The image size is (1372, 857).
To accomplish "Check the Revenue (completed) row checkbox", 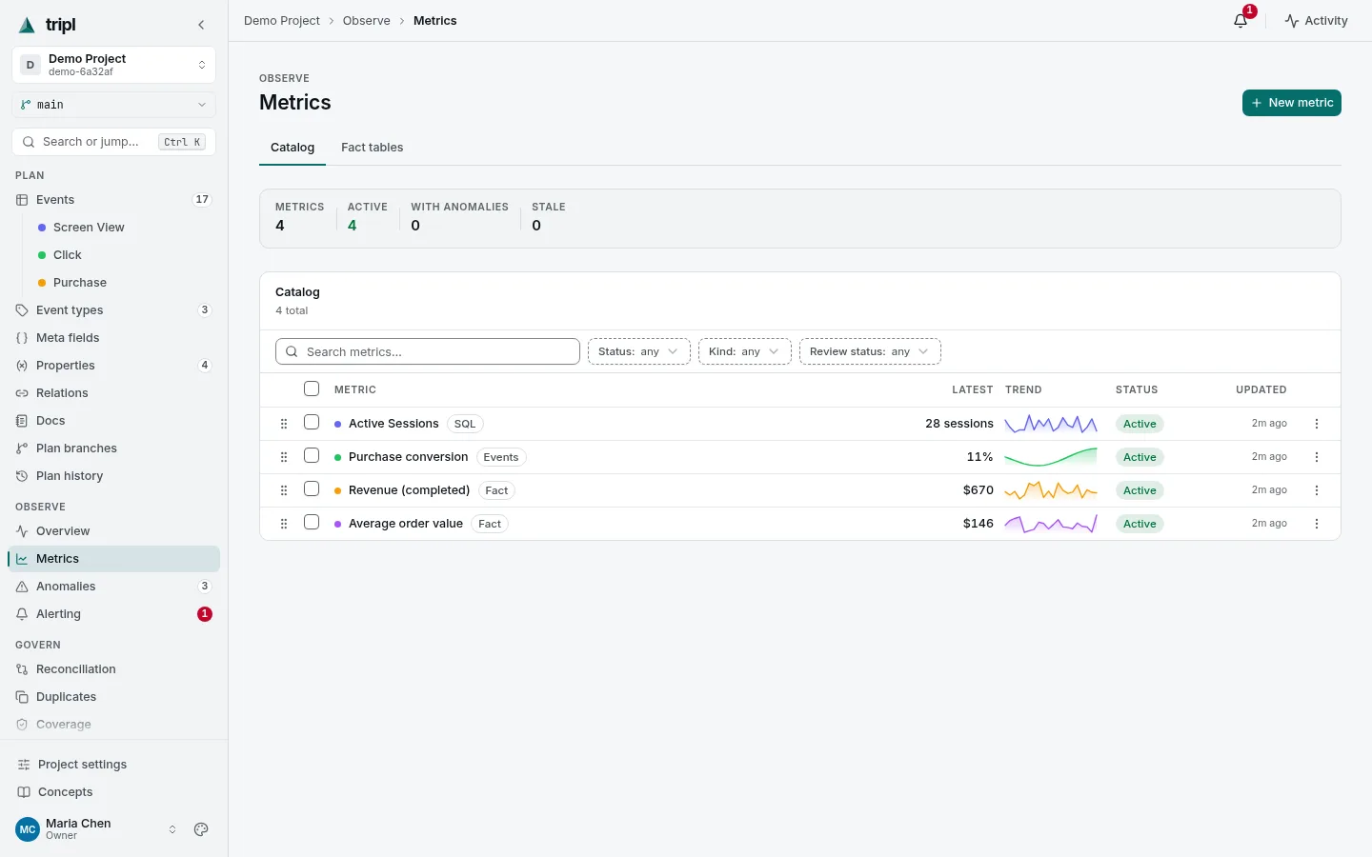I will coord(312,488).
